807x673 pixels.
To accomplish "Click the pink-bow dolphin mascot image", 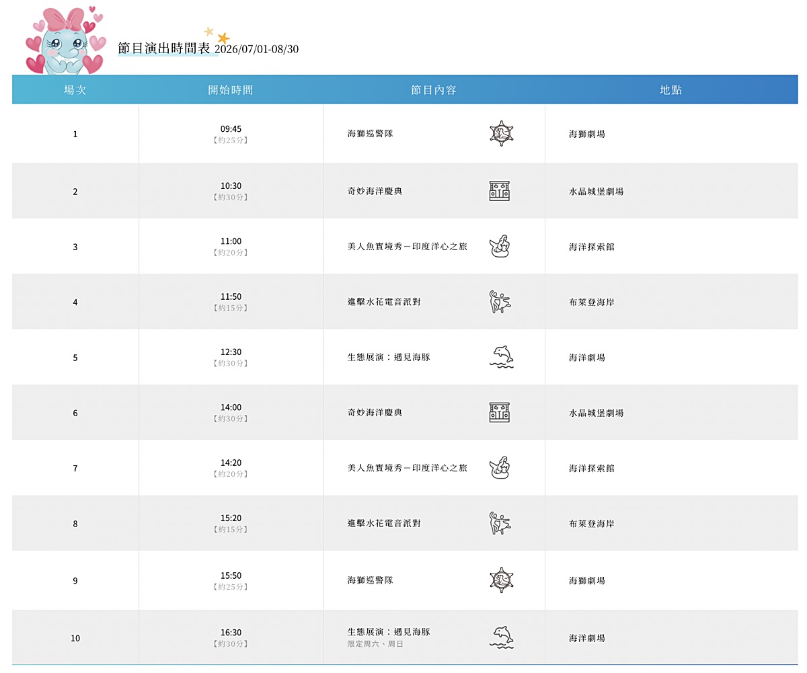I will pos(65,40).
